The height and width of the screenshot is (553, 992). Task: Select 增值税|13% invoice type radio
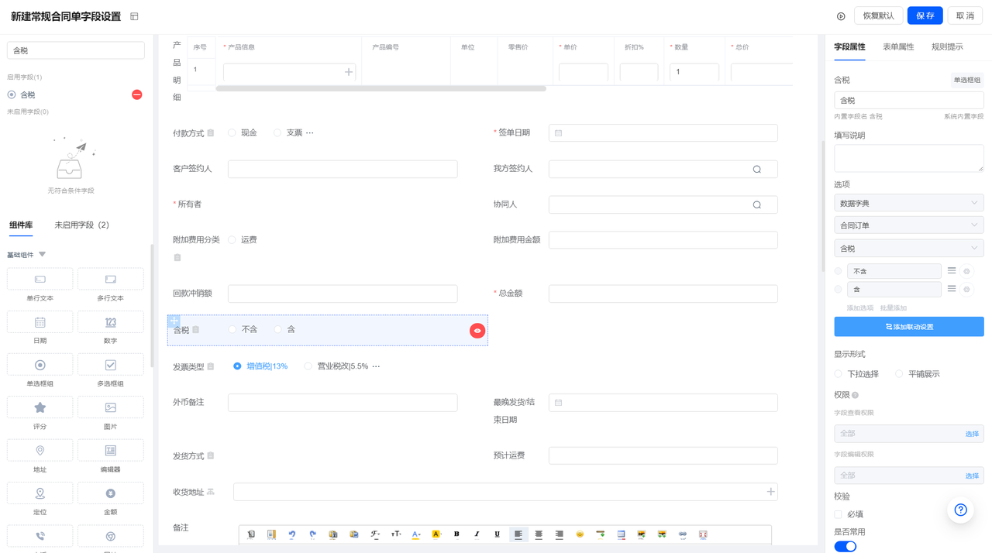click(x=237, y=366)
